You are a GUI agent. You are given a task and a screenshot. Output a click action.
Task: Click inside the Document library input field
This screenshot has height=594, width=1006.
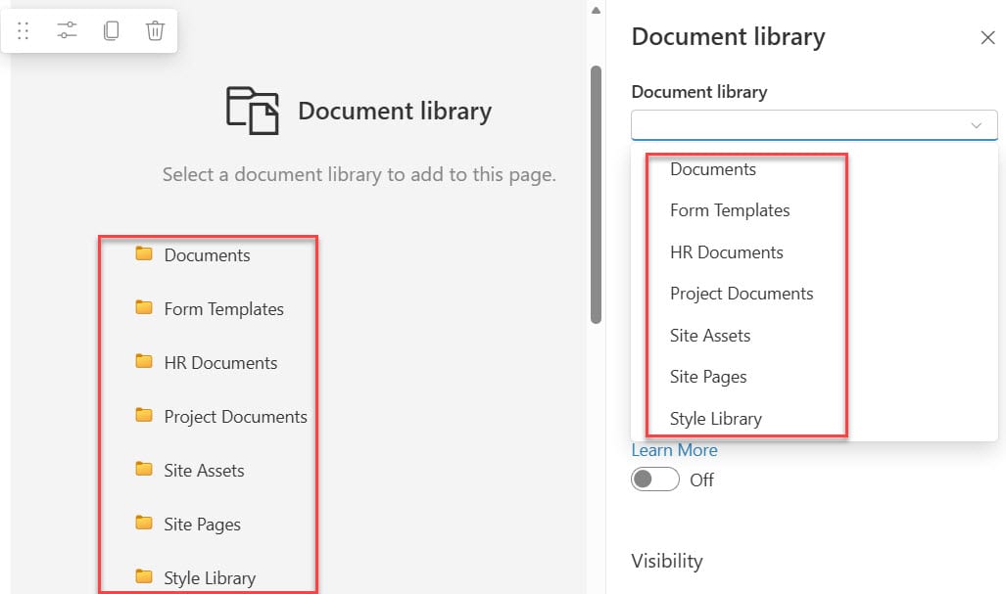click(803, 125)
